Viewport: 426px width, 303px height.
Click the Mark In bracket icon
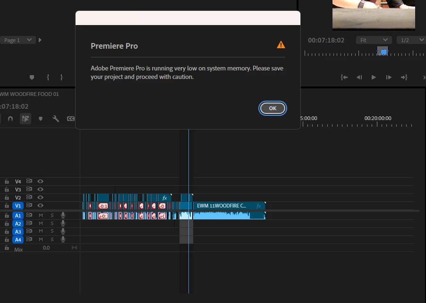[48, 77]
